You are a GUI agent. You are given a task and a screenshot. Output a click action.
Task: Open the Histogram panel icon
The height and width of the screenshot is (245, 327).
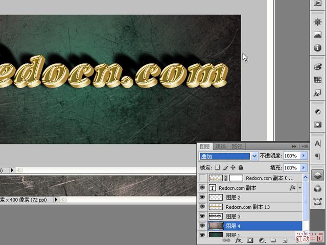pyautogui.click(x=317, y=35)
